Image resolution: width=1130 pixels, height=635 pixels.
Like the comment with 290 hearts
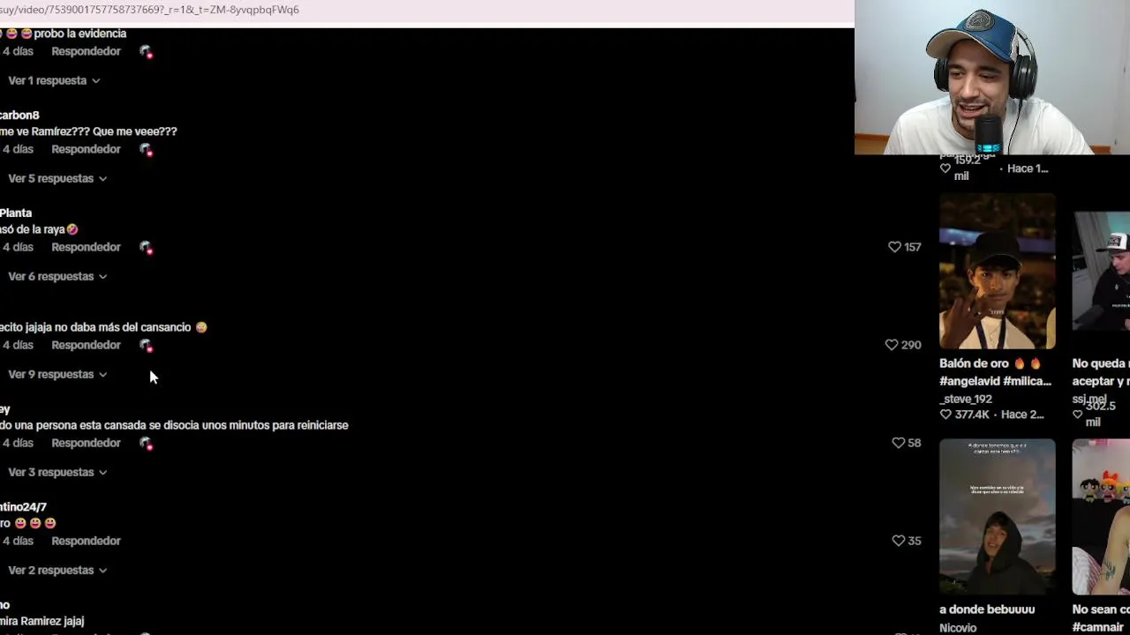pyautogui.click(x=892, y=345)
